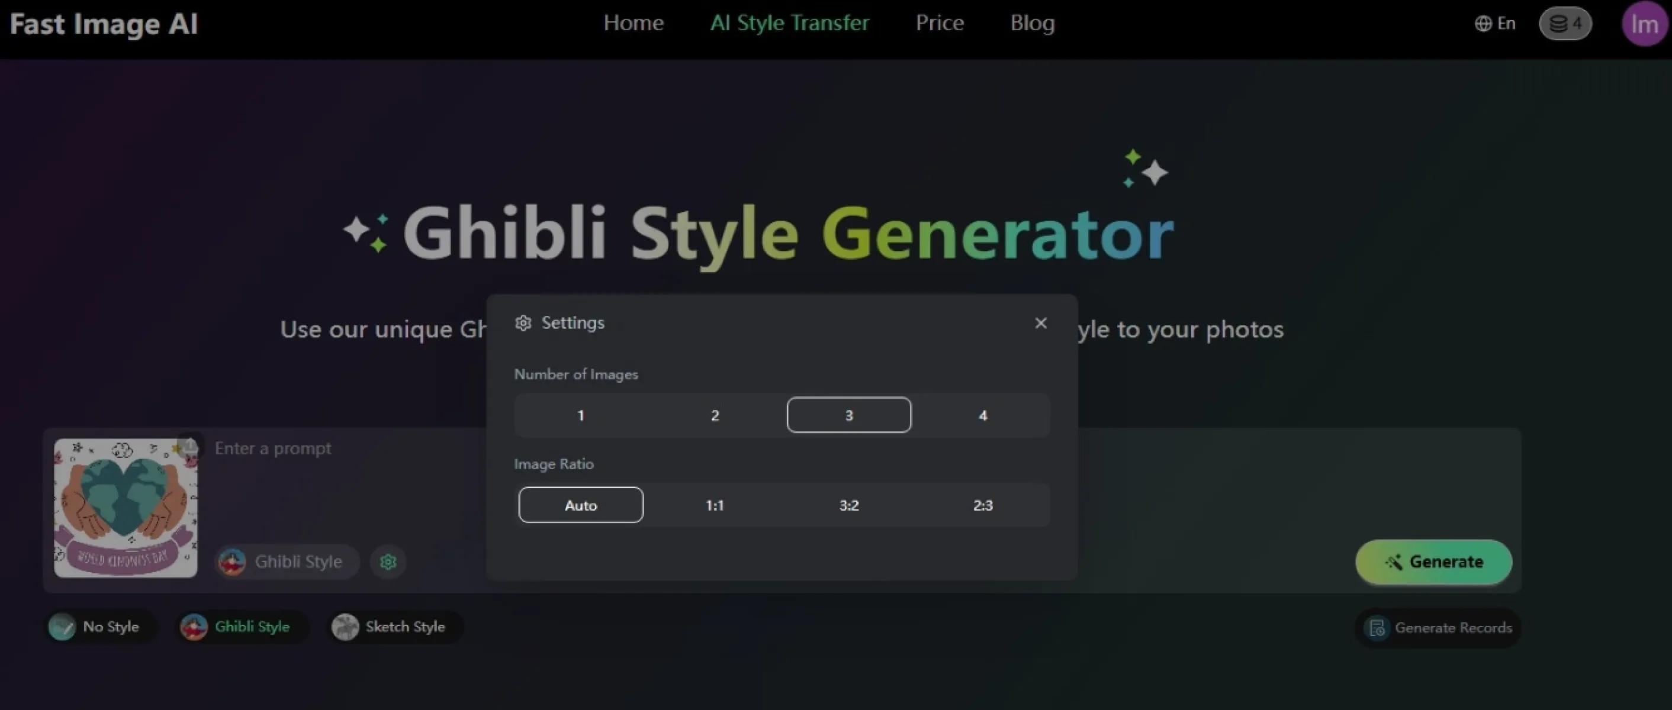Set number of images to 4
Viewport: 1672px width, 710px height.
pyautogui.click(x=982, y=415)
